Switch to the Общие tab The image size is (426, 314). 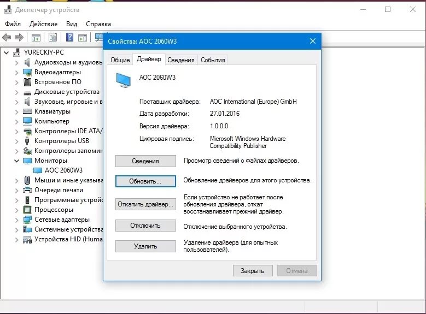click(x=120, y=60)
